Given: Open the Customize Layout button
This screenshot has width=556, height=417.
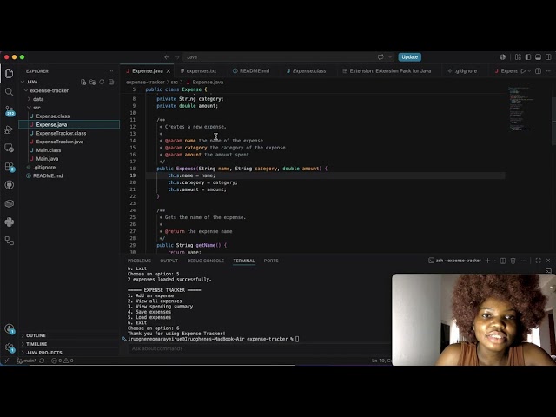Looking at the screenshot, I should (518, 57).
